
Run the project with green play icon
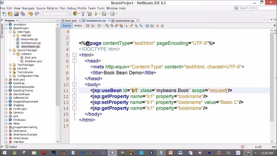pos(96,14)
